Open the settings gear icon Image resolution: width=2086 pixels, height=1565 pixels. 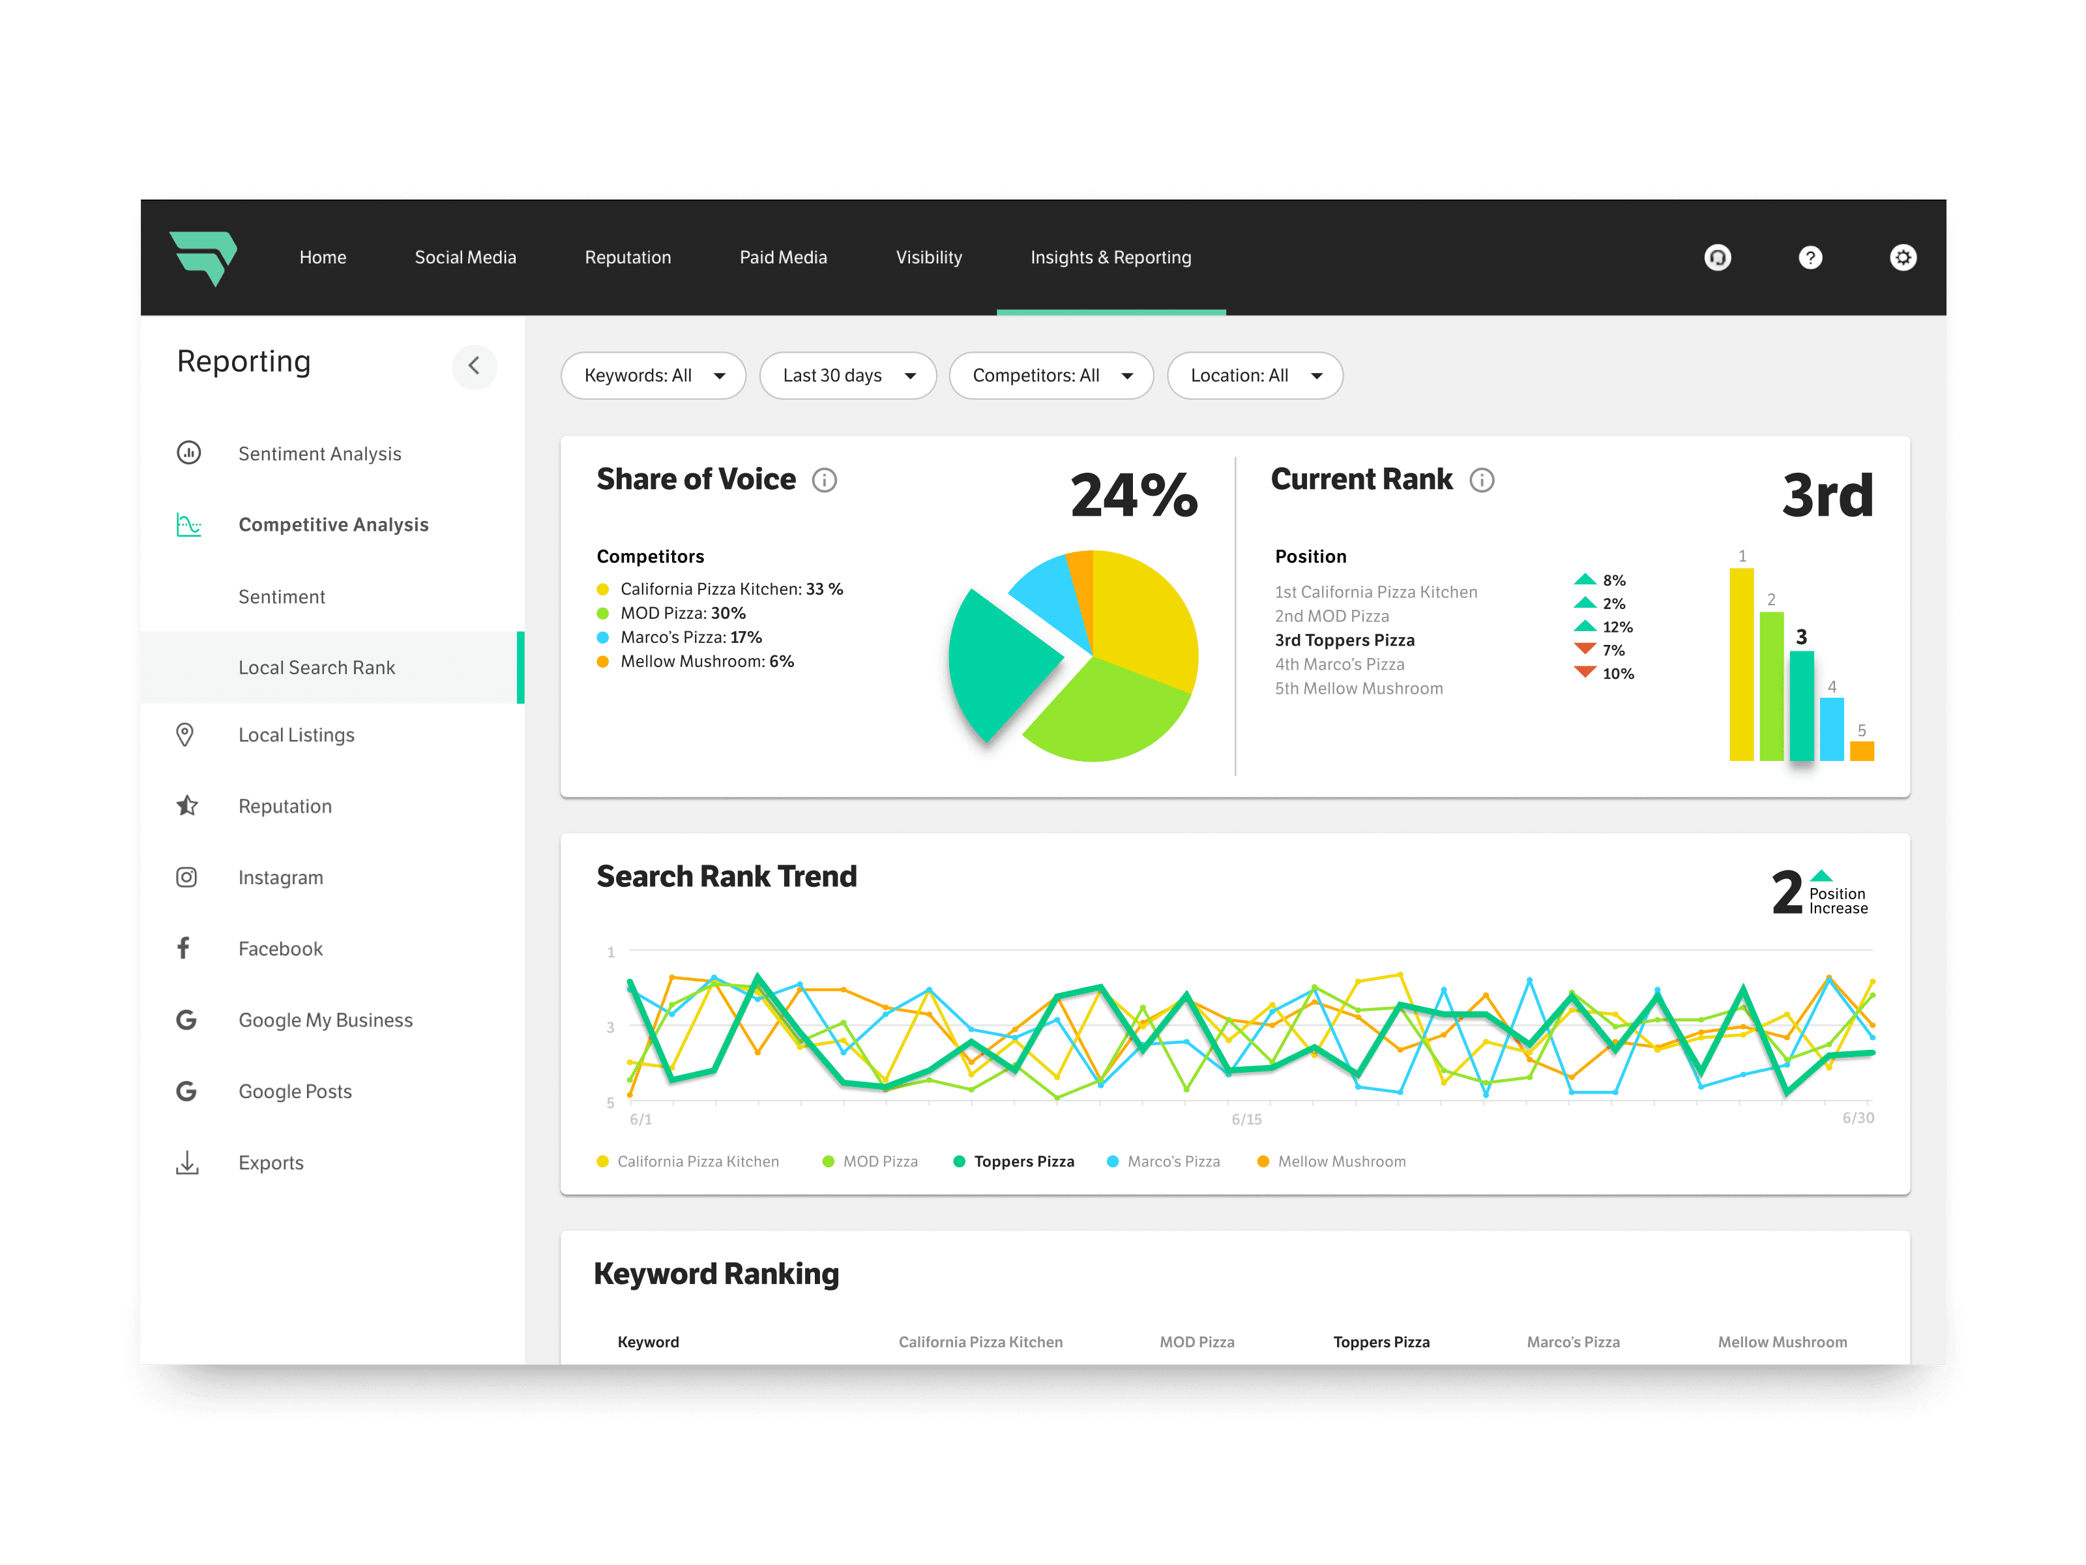pyautogui.click(x=1903, y=258)
